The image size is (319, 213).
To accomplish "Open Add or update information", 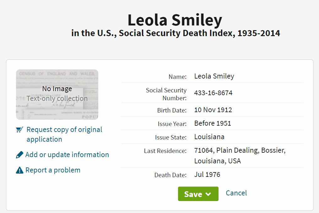I will pos(67,155).
